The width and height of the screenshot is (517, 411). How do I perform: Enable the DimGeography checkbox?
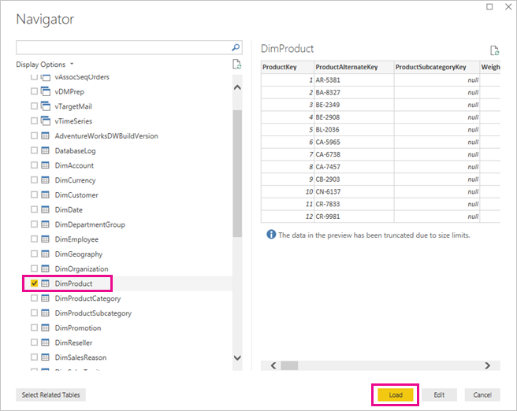coord(34,254)
